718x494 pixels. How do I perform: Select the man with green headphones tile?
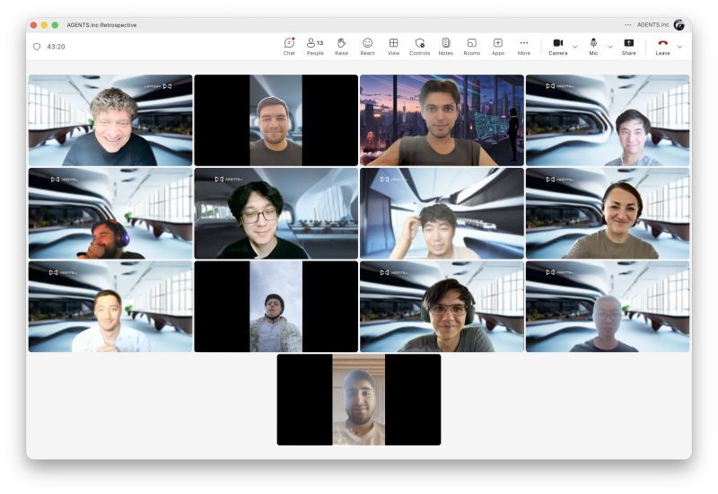(x=442, y=306)
